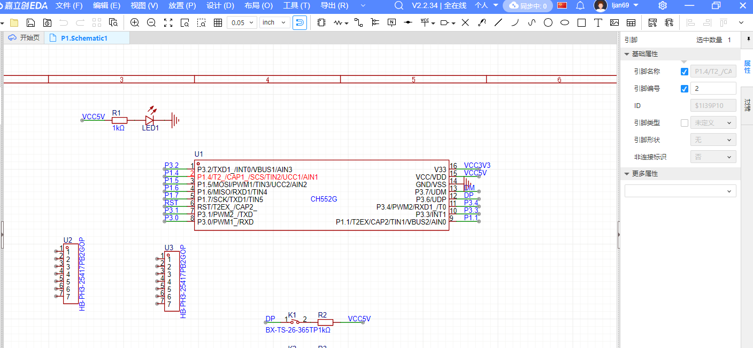Click the 引脚编号 input field
Image resolution: width=753 pixels, height=348 pixels.
[x=713, y=89]
